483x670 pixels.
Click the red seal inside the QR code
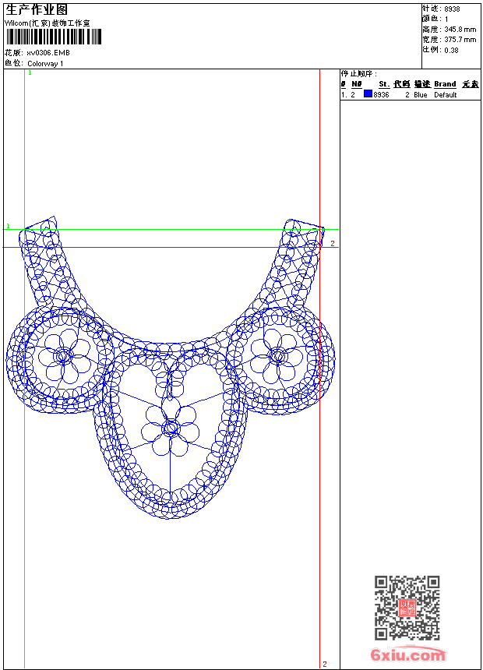pyautogui.click(x=407, y=608)
